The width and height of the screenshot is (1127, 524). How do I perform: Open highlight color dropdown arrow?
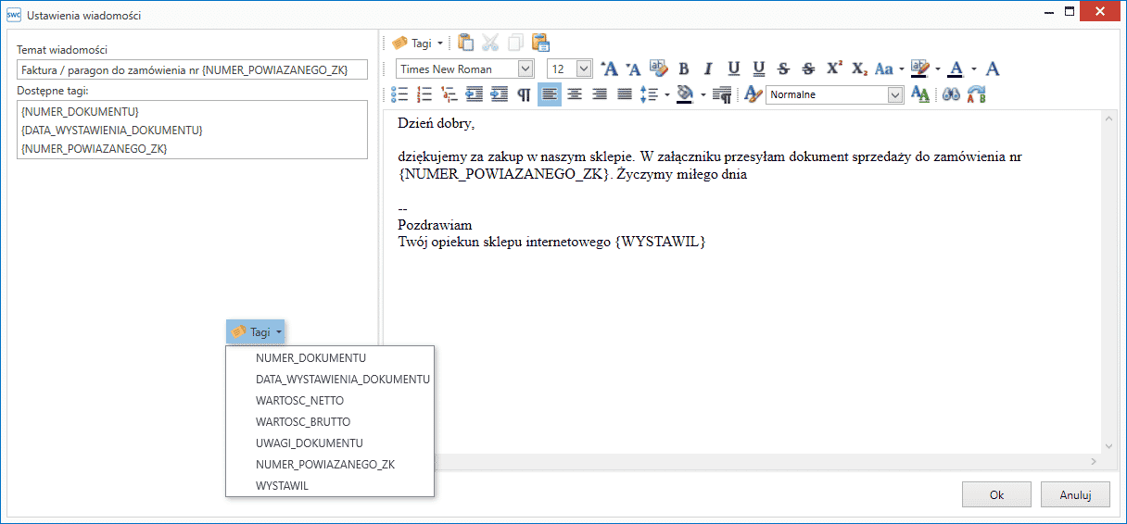click(x=938, y=69)
